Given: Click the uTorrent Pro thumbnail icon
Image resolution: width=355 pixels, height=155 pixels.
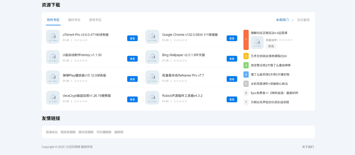Looking at the screenshot, I should pos(53,37).
